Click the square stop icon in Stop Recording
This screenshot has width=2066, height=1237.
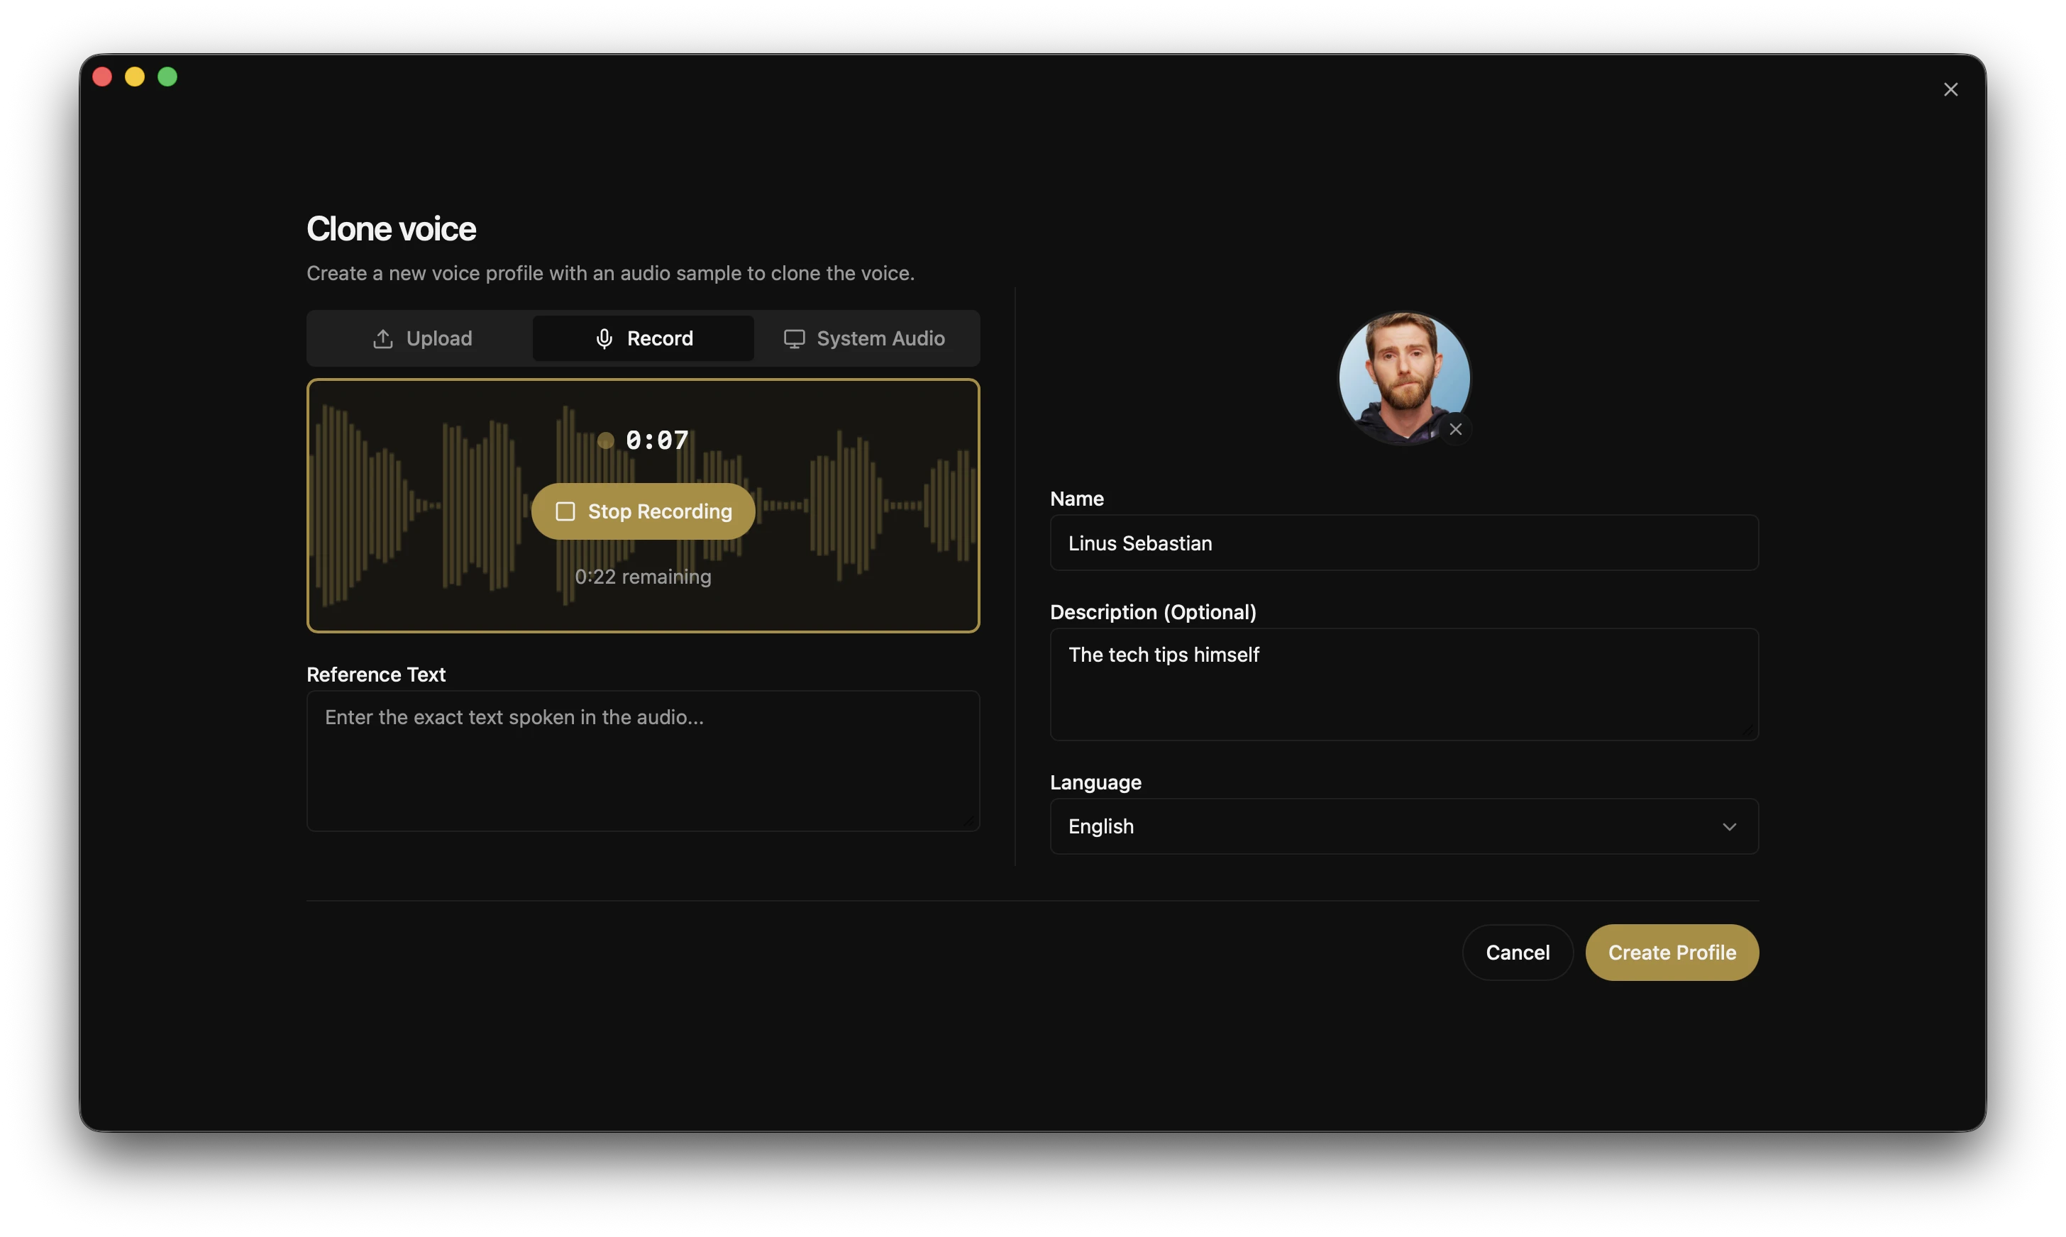coord(567,511)
